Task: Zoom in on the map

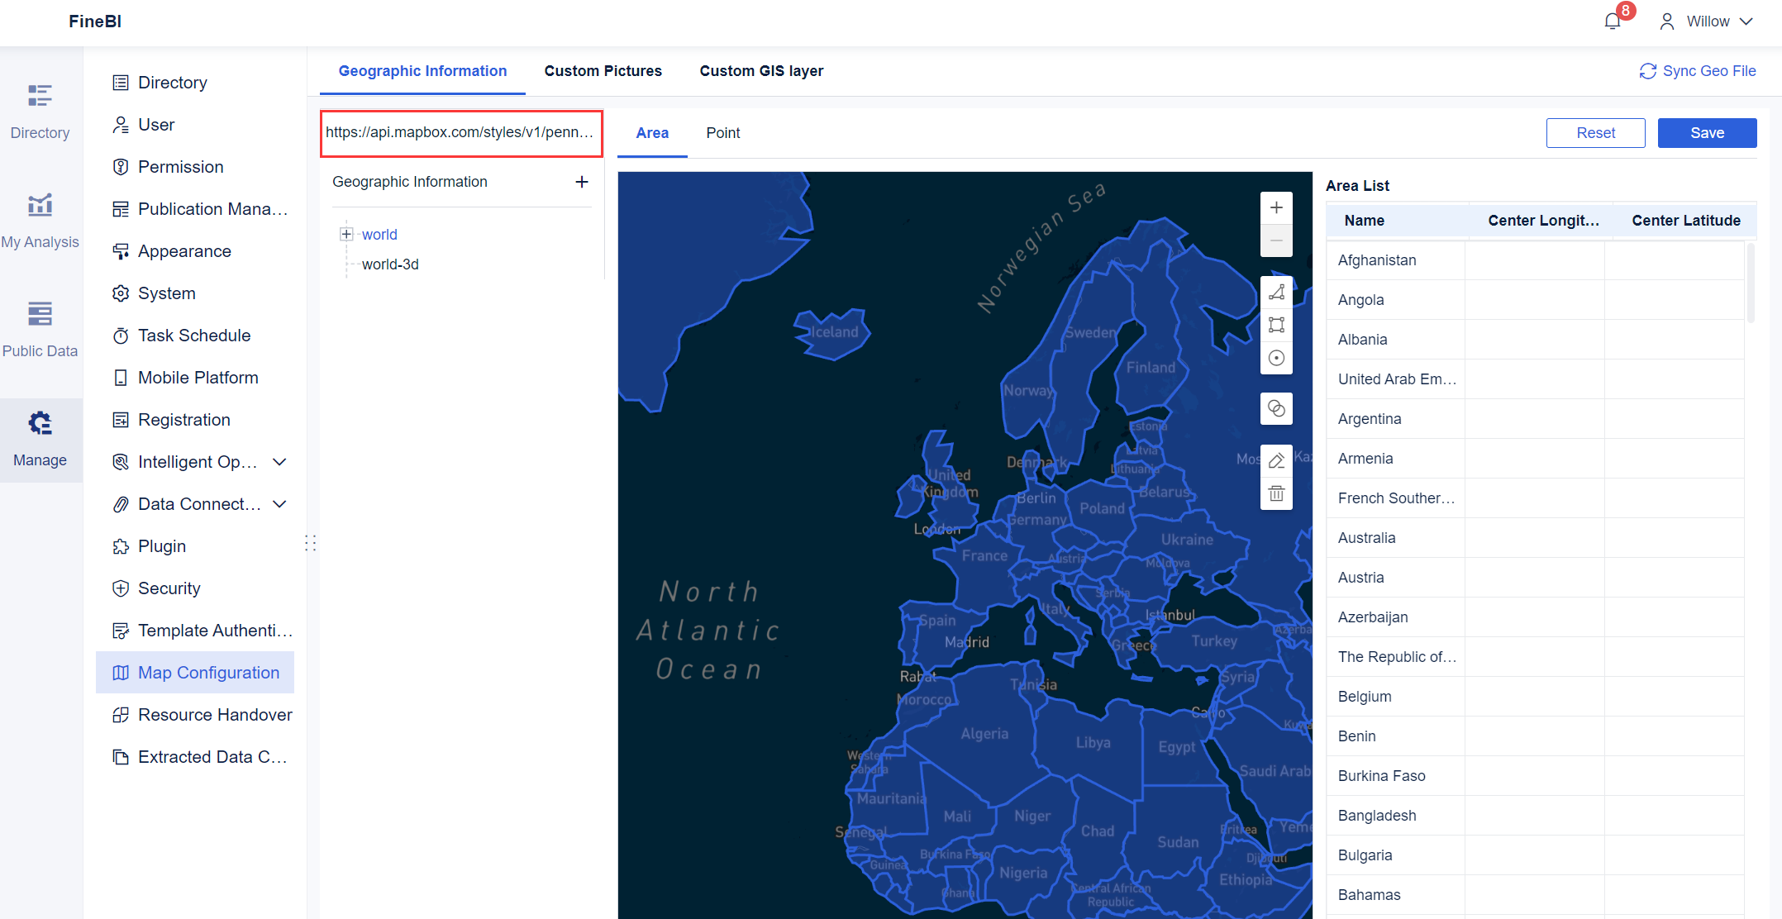Action: click(x=1276, y=207)
